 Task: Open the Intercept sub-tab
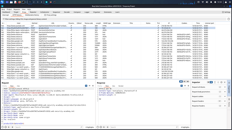[x=6, y=15]
